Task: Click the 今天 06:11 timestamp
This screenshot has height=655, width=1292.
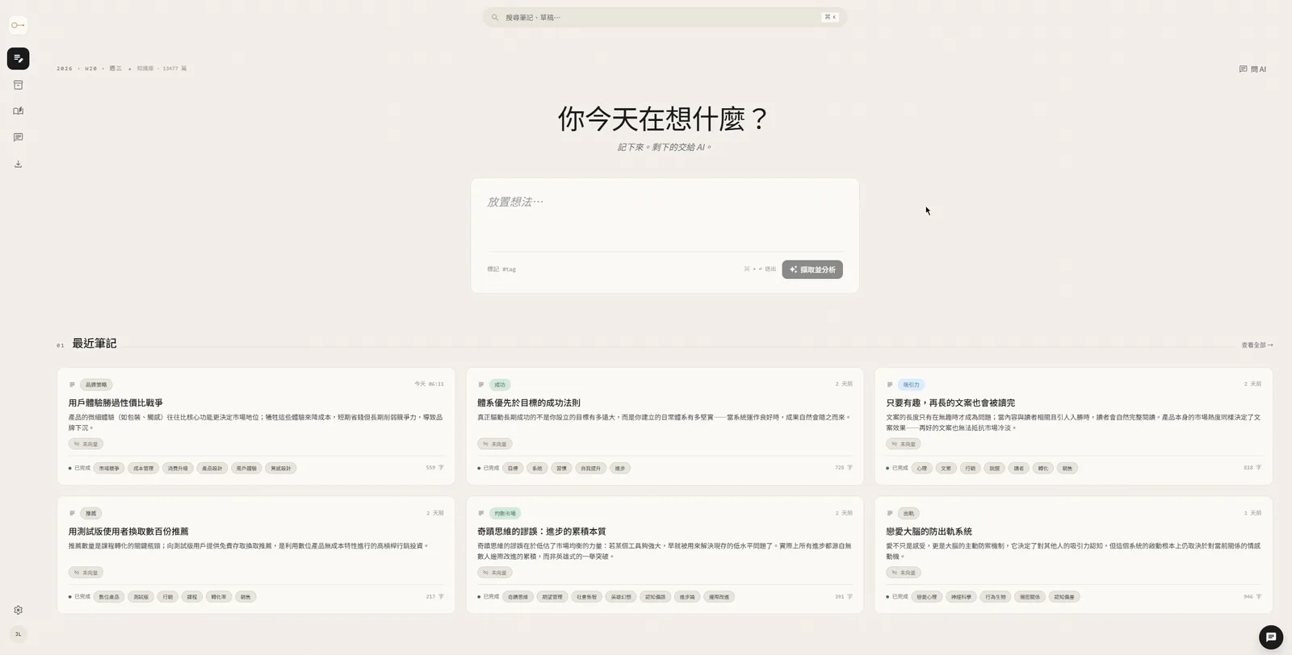Action: click(429, 384)
